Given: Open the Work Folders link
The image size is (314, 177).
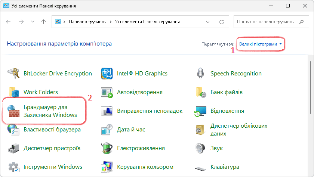Looking at the screenshot, I should (41, 92).
